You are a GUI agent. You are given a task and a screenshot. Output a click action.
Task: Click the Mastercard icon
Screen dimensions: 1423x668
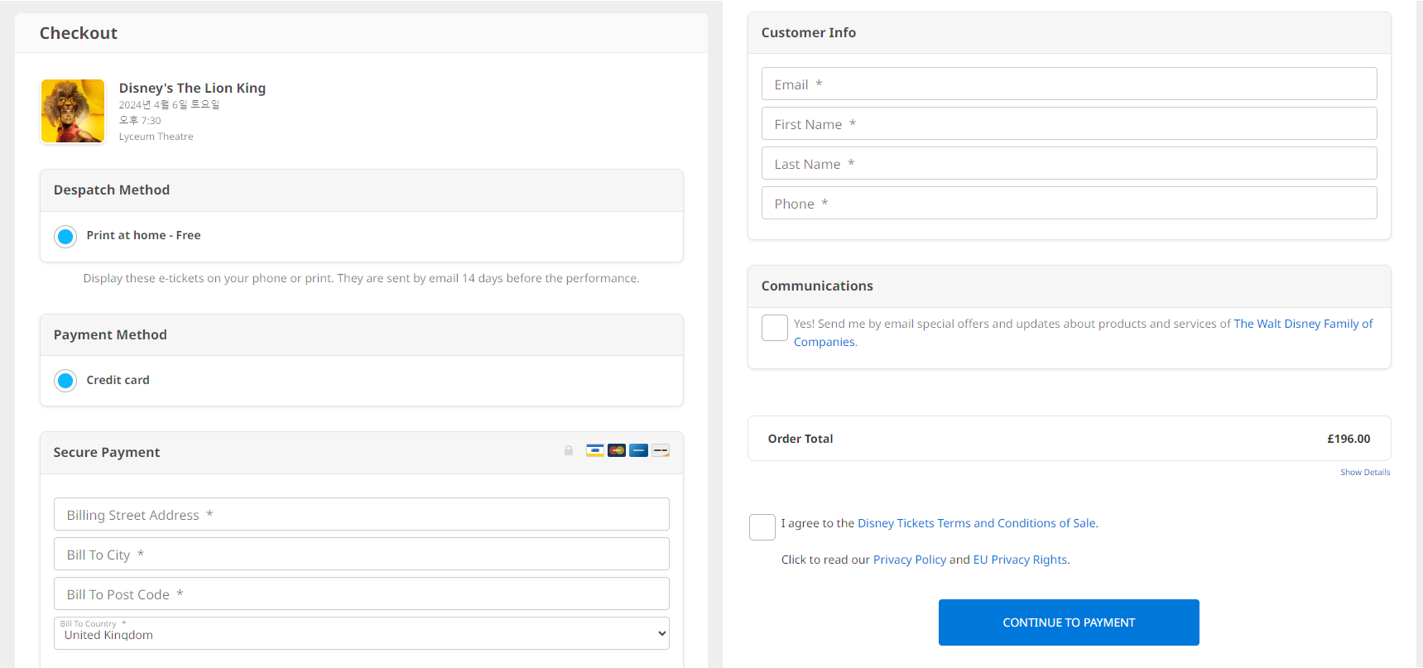click(x=617, y=450)
